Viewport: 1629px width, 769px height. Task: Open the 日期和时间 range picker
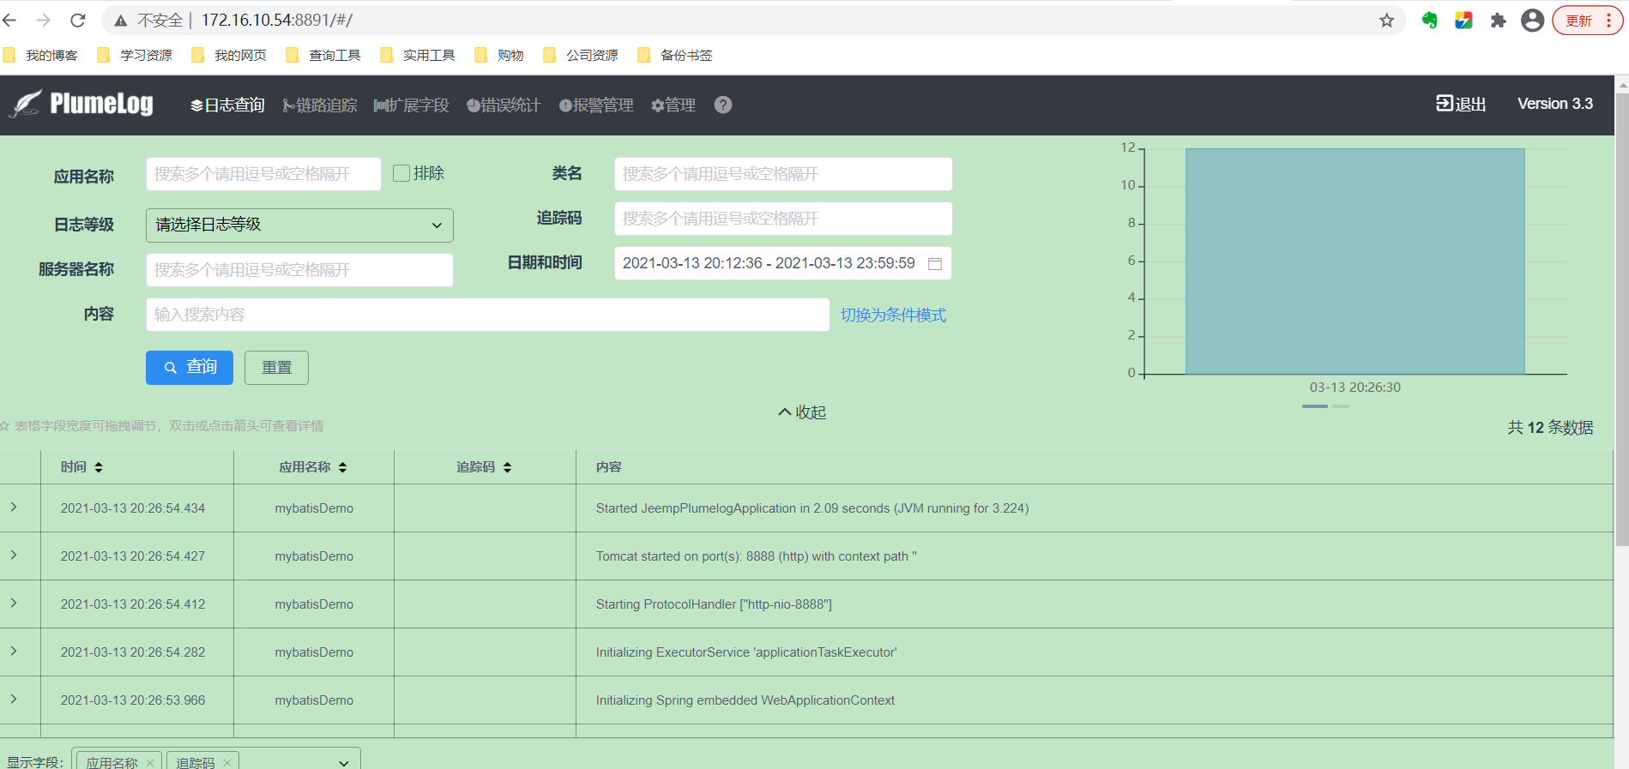click(x=783, y=263)
